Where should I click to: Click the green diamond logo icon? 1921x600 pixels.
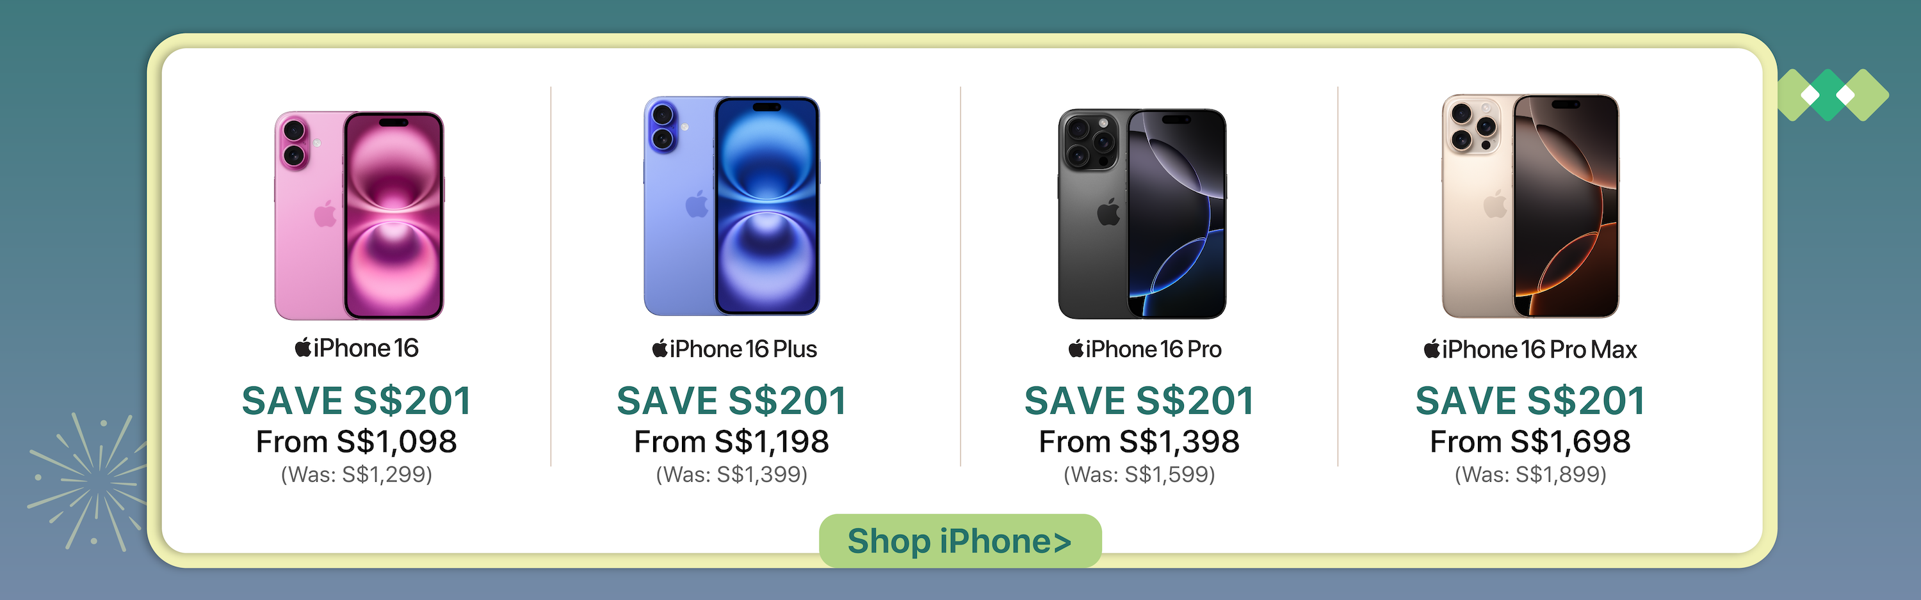pos(1833,95)
